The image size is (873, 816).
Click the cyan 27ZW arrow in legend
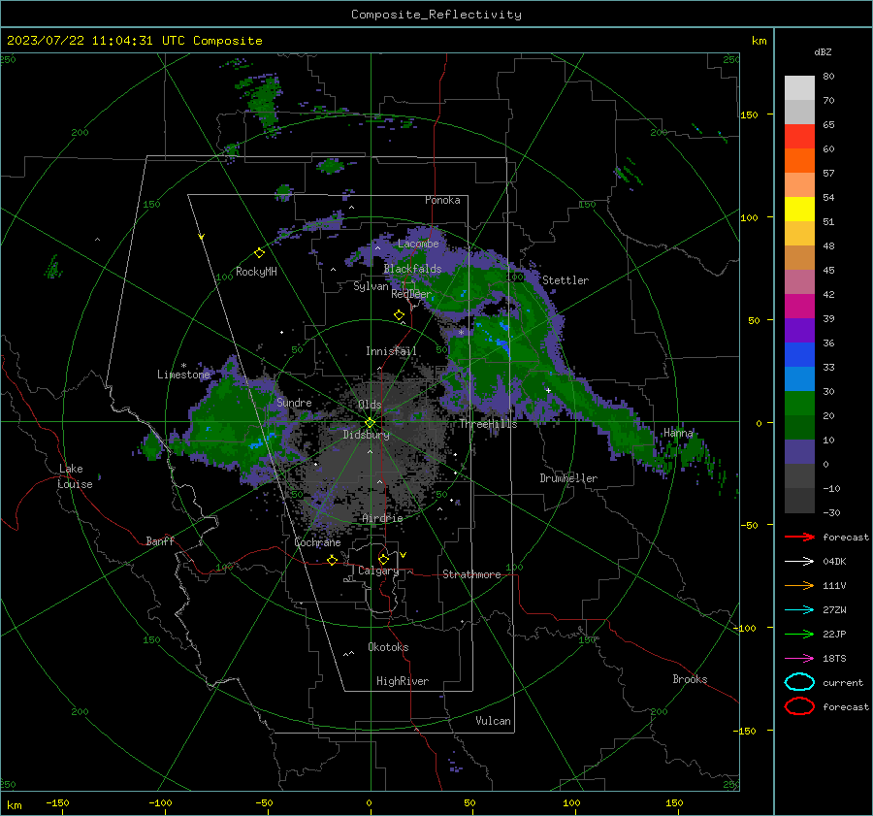click(x=799, y=610)
